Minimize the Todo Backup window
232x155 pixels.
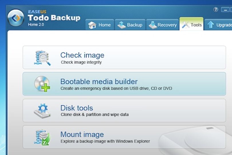(x=225, y=10)
